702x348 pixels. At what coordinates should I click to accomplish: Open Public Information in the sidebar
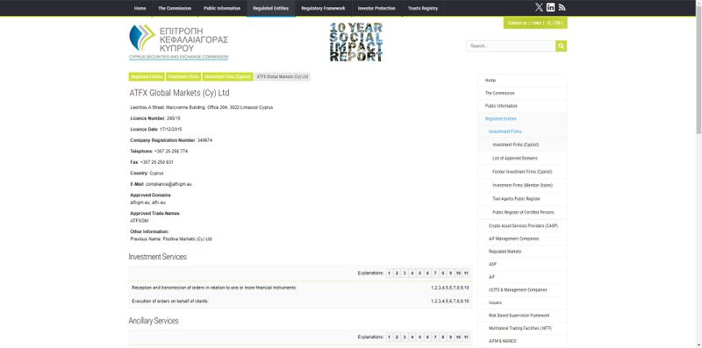(x=522, y=106)
